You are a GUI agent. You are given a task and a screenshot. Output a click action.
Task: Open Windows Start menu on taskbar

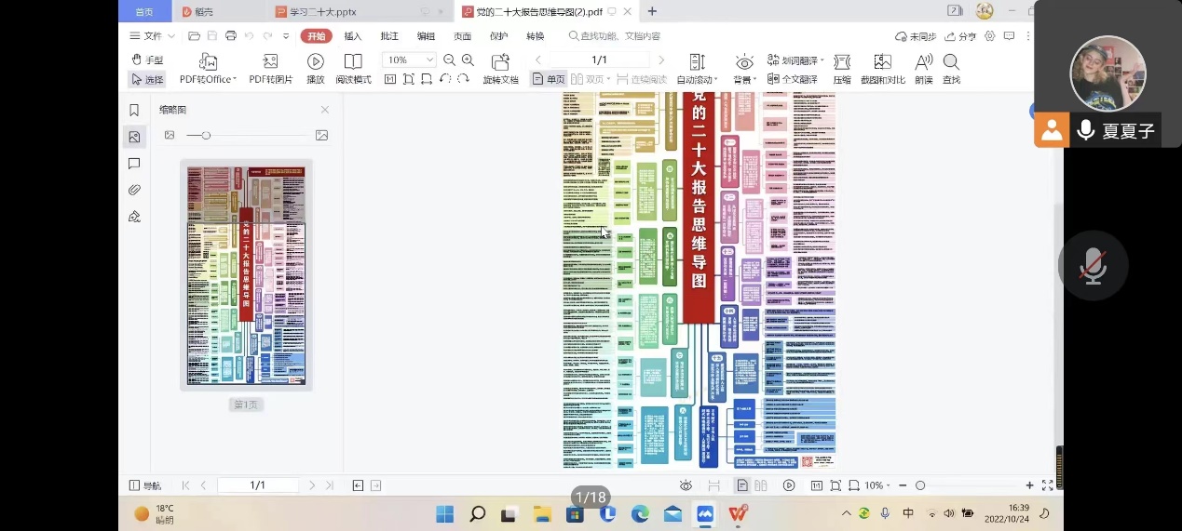(444, 513)
